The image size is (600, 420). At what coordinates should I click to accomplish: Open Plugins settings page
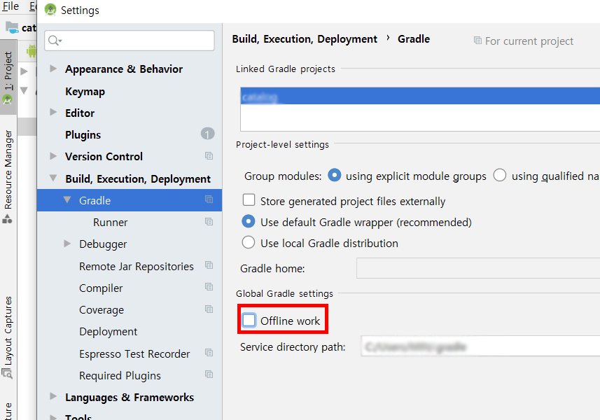(x=83, y=134)
